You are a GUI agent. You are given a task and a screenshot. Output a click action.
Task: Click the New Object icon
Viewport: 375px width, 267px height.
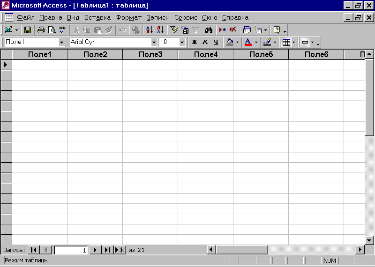[x=258, y=30]
